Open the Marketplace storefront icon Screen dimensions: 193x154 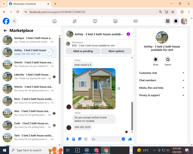point(115,21)
